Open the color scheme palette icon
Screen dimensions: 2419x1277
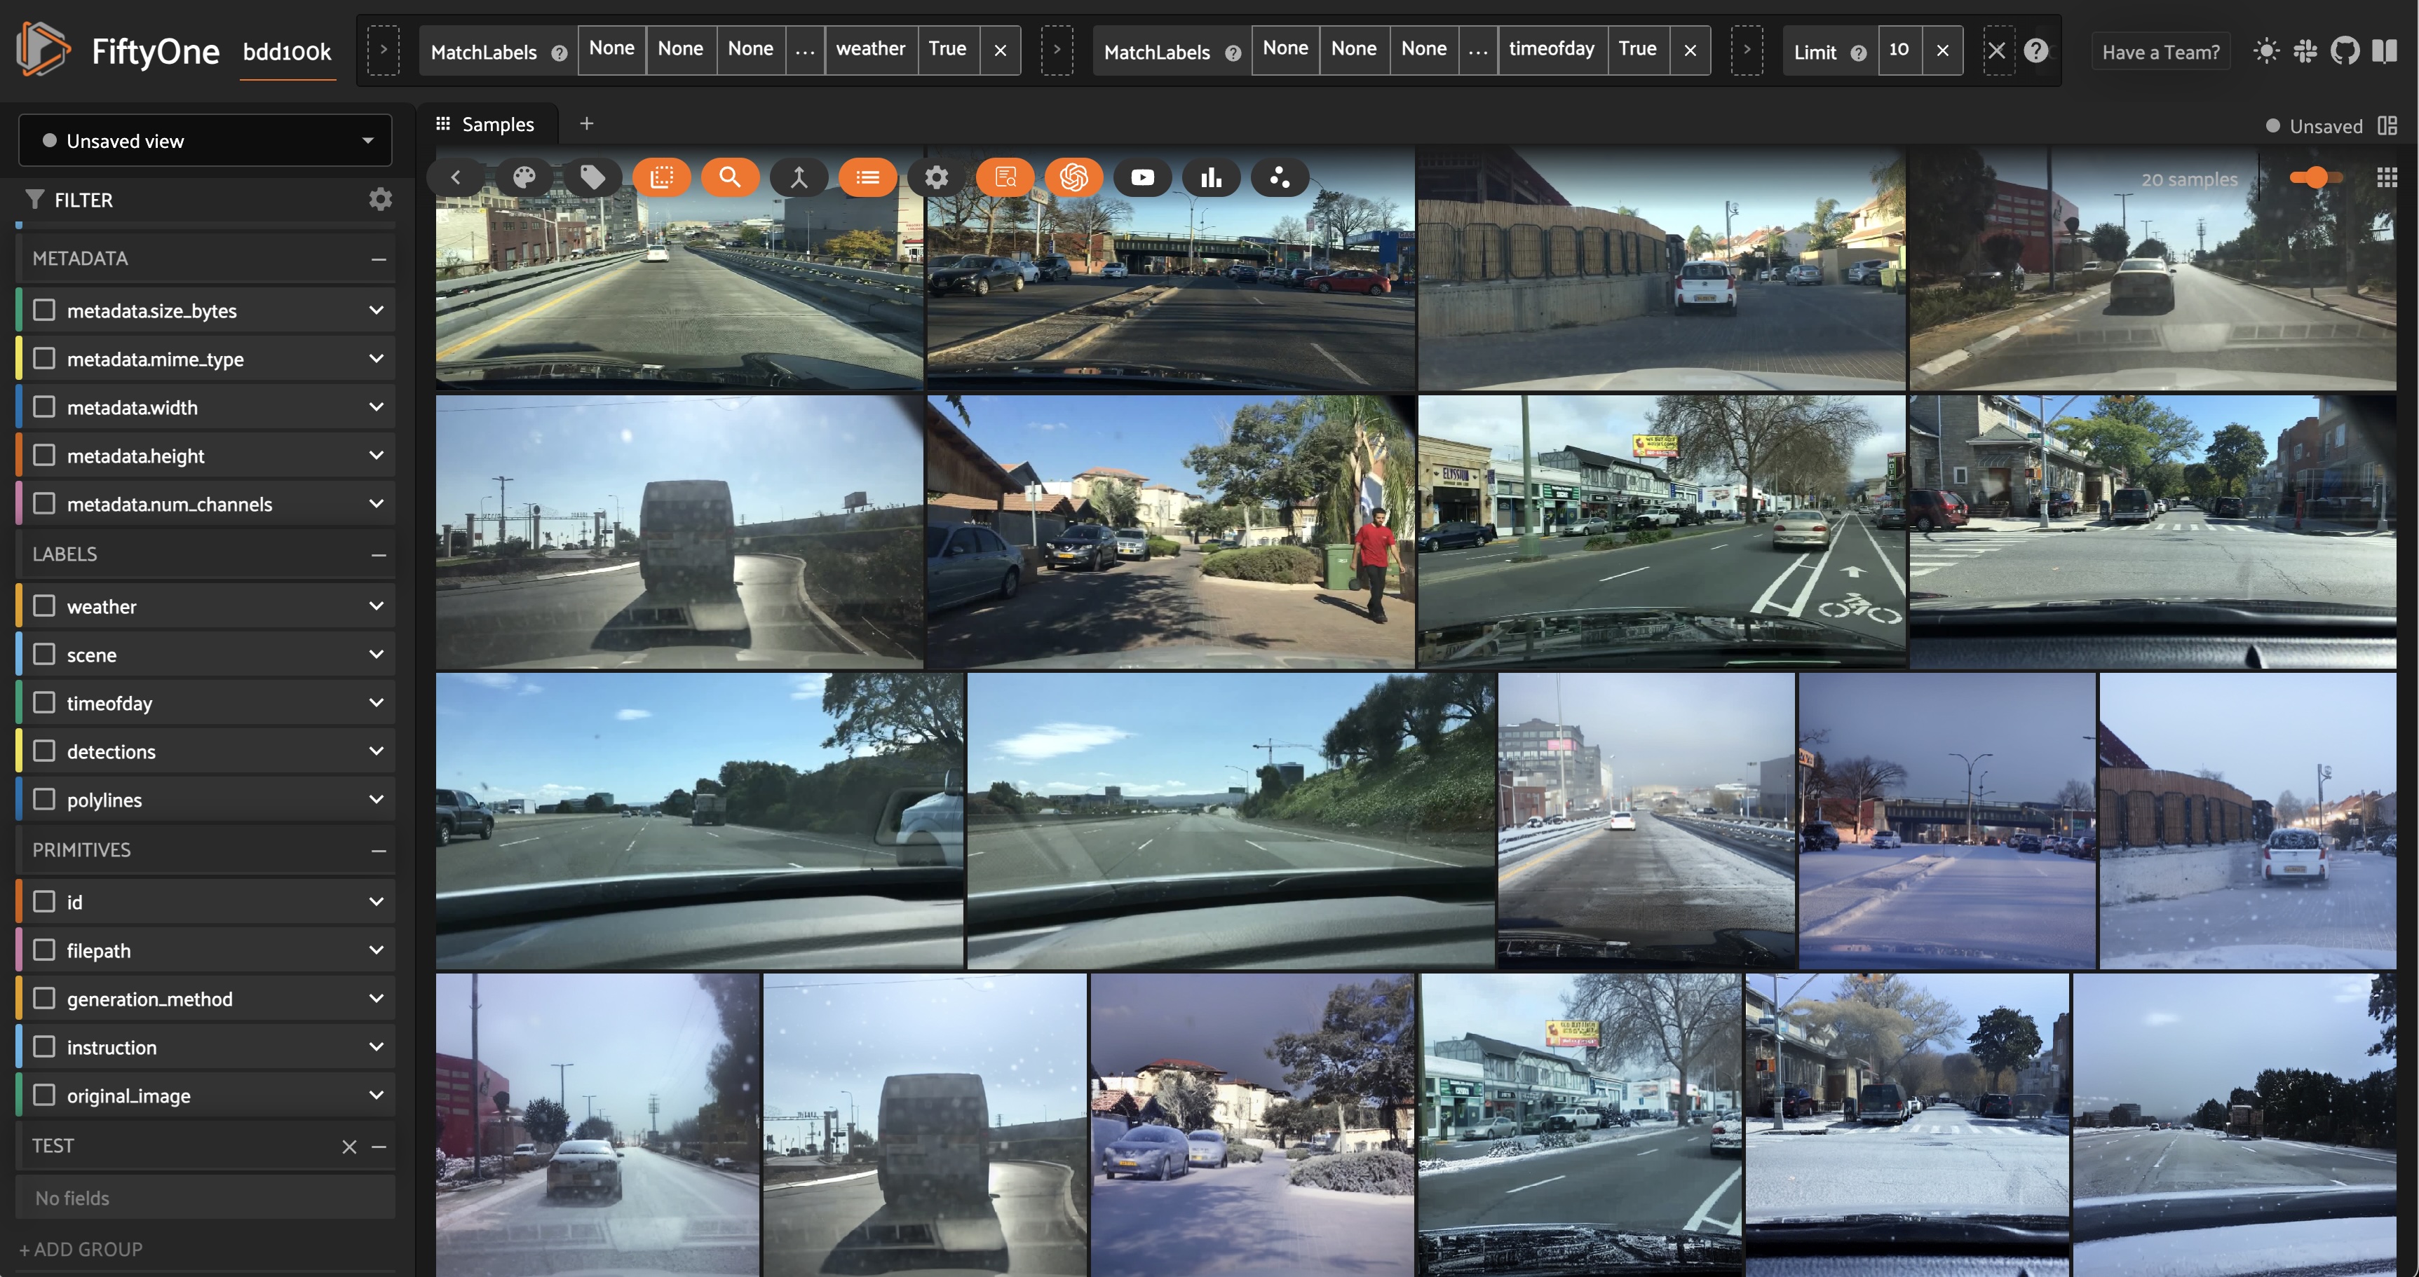coord(524,177)
